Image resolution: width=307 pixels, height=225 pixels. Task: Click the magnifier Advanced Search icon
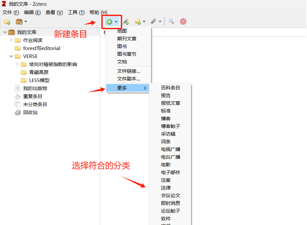click(171, 22)
